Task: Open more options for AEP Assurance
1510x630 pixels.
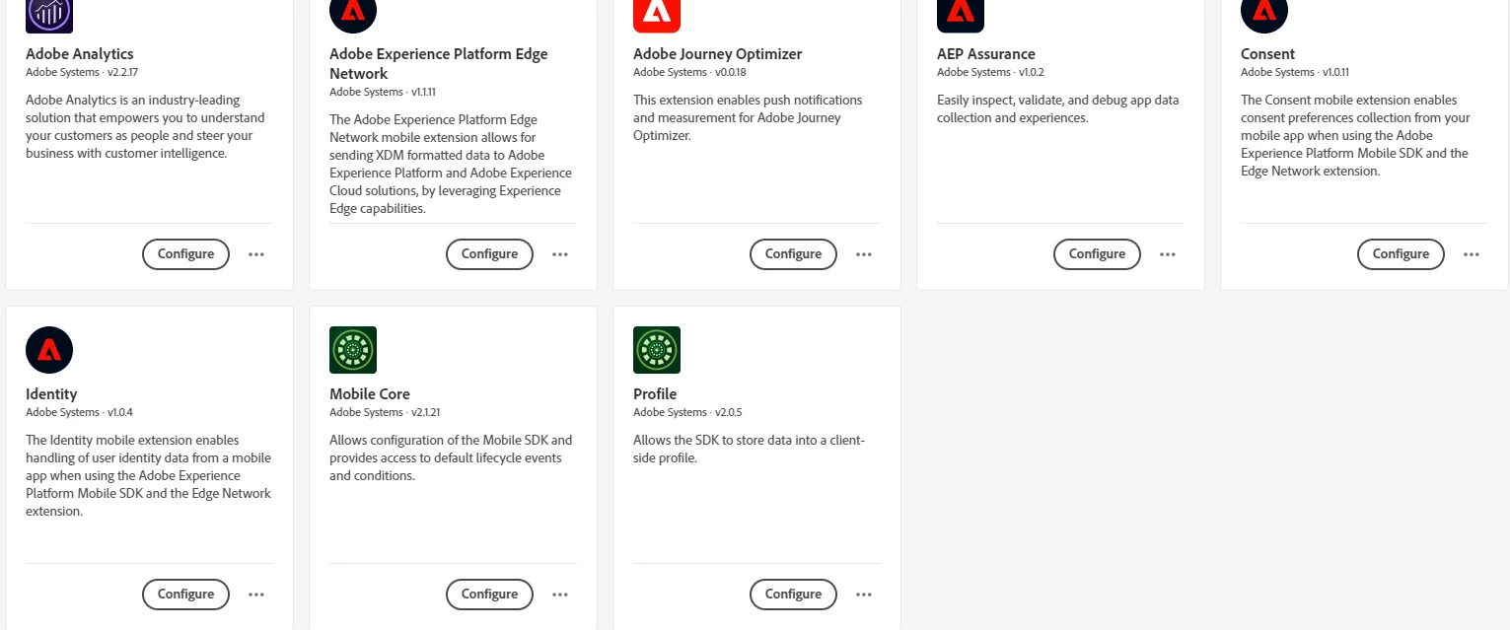Action: [1168, 254]
